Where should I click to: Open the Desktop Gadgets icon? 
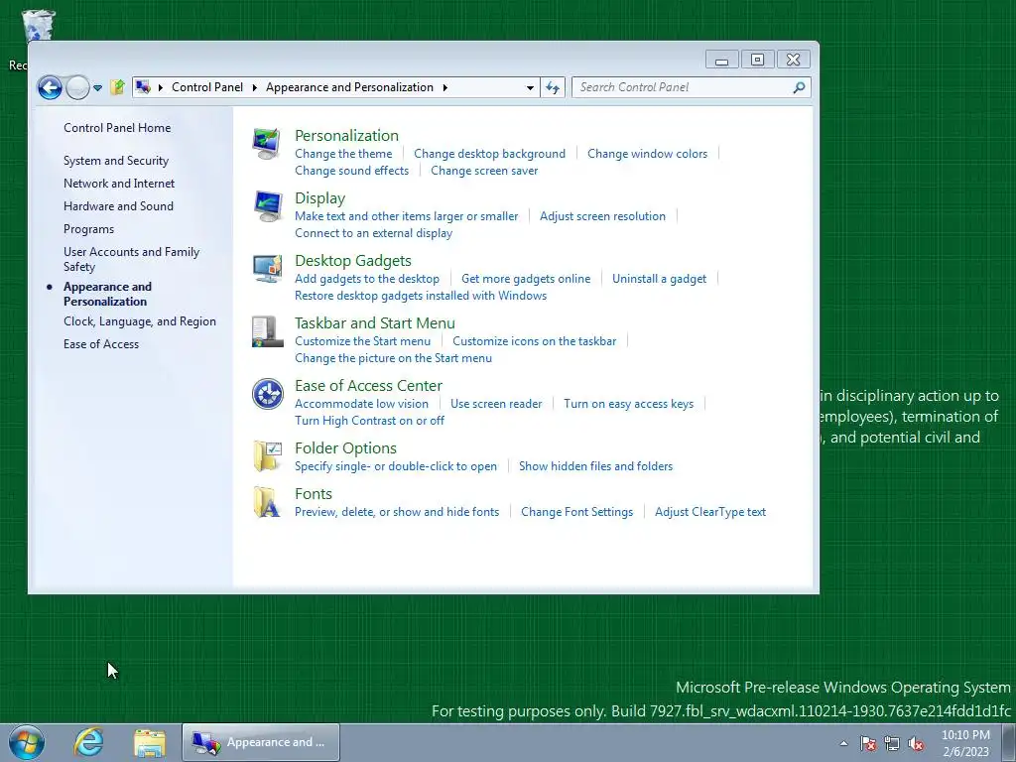(267, 268)
